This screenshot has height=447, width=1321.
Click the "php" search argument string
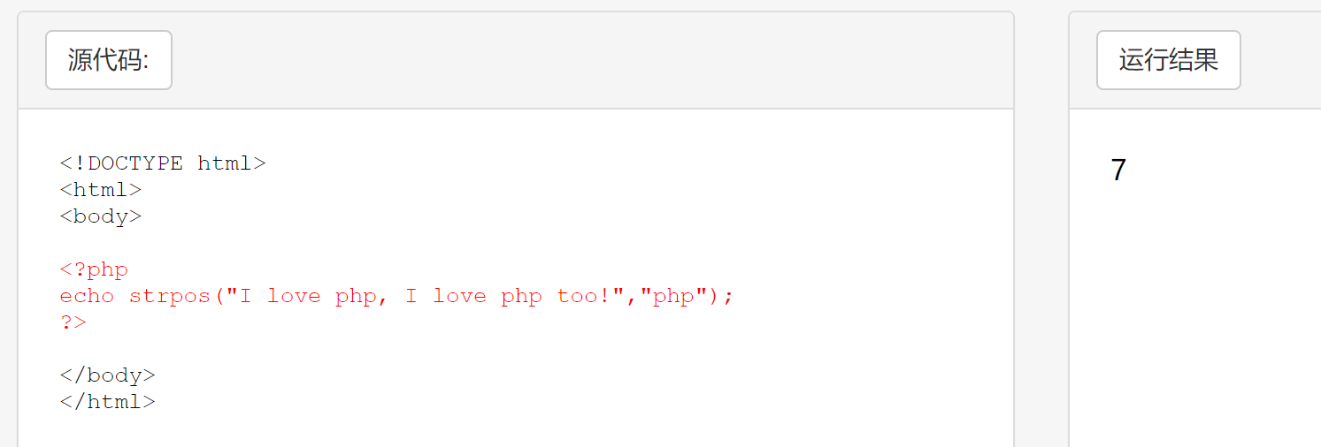[x=673, y=296]
